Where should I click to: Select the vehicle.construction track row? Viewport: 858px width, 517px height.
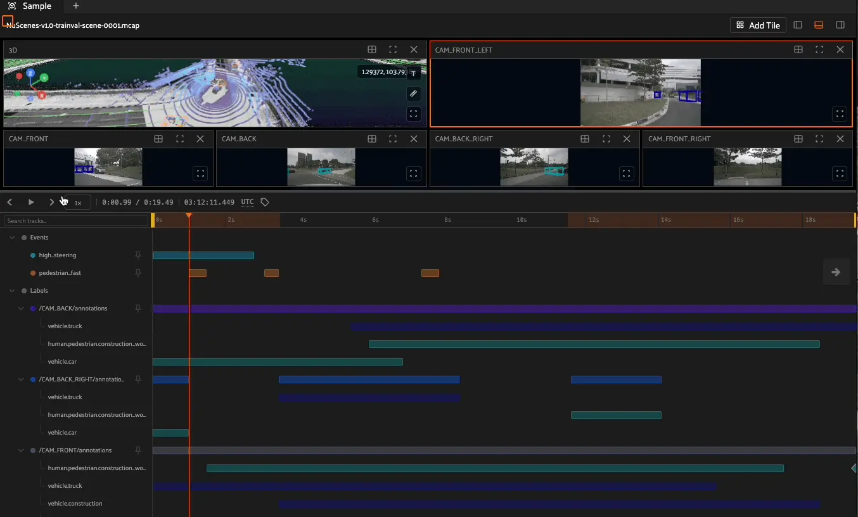click(x=75, y=503)
